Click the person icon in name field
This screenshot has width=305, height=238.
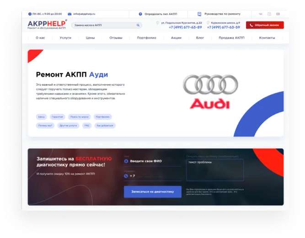pos(126,161)
